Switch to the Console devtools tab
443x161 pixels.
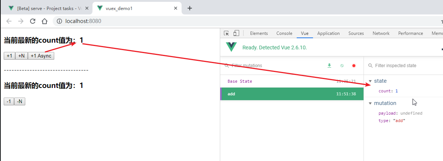284,33
